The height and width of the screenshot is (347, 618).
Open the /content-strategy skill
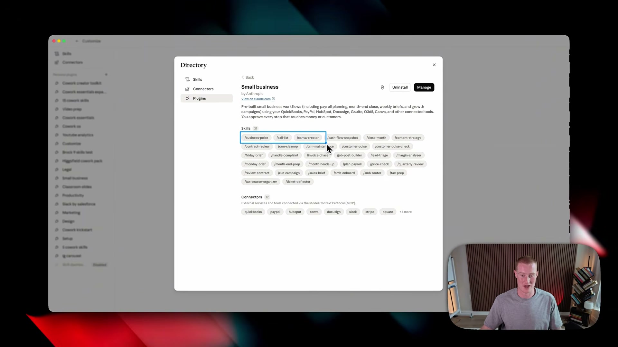pyautogui.click(x=408, y=138)
